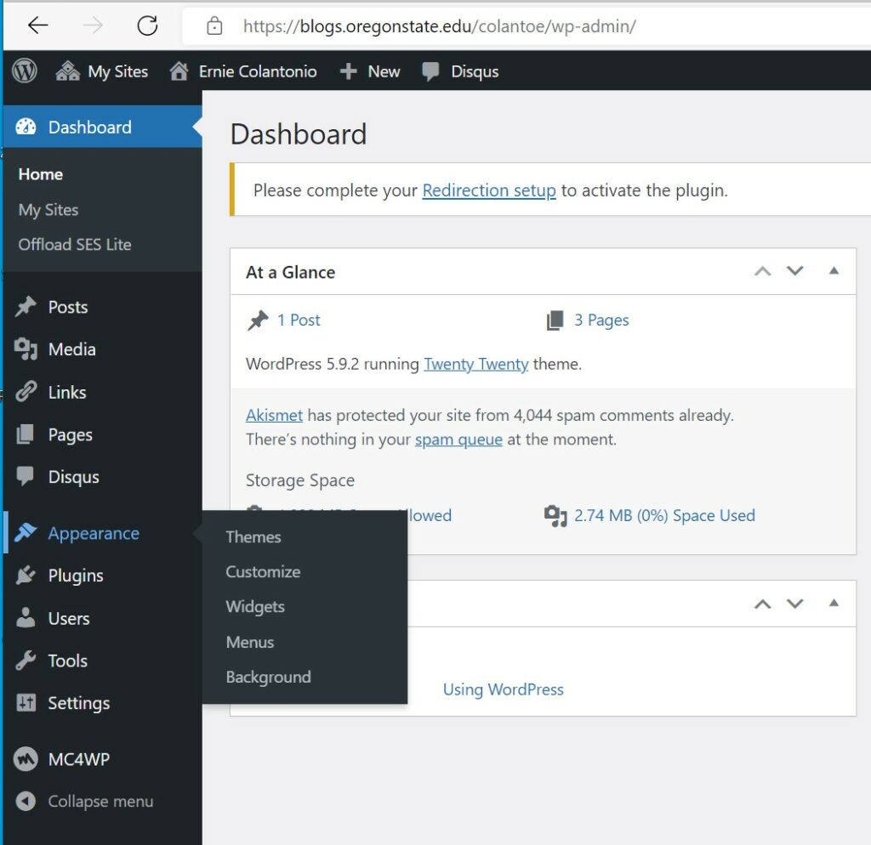Click the Plugins plug icon
This screenshot has height=845, width=871.
26,576
